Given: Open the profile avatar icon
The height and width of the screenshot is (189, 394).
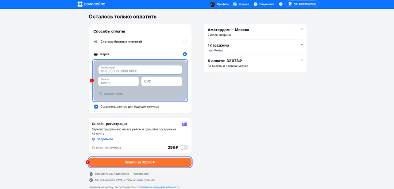Looking at the screenshot, I should tap(212, 4).
